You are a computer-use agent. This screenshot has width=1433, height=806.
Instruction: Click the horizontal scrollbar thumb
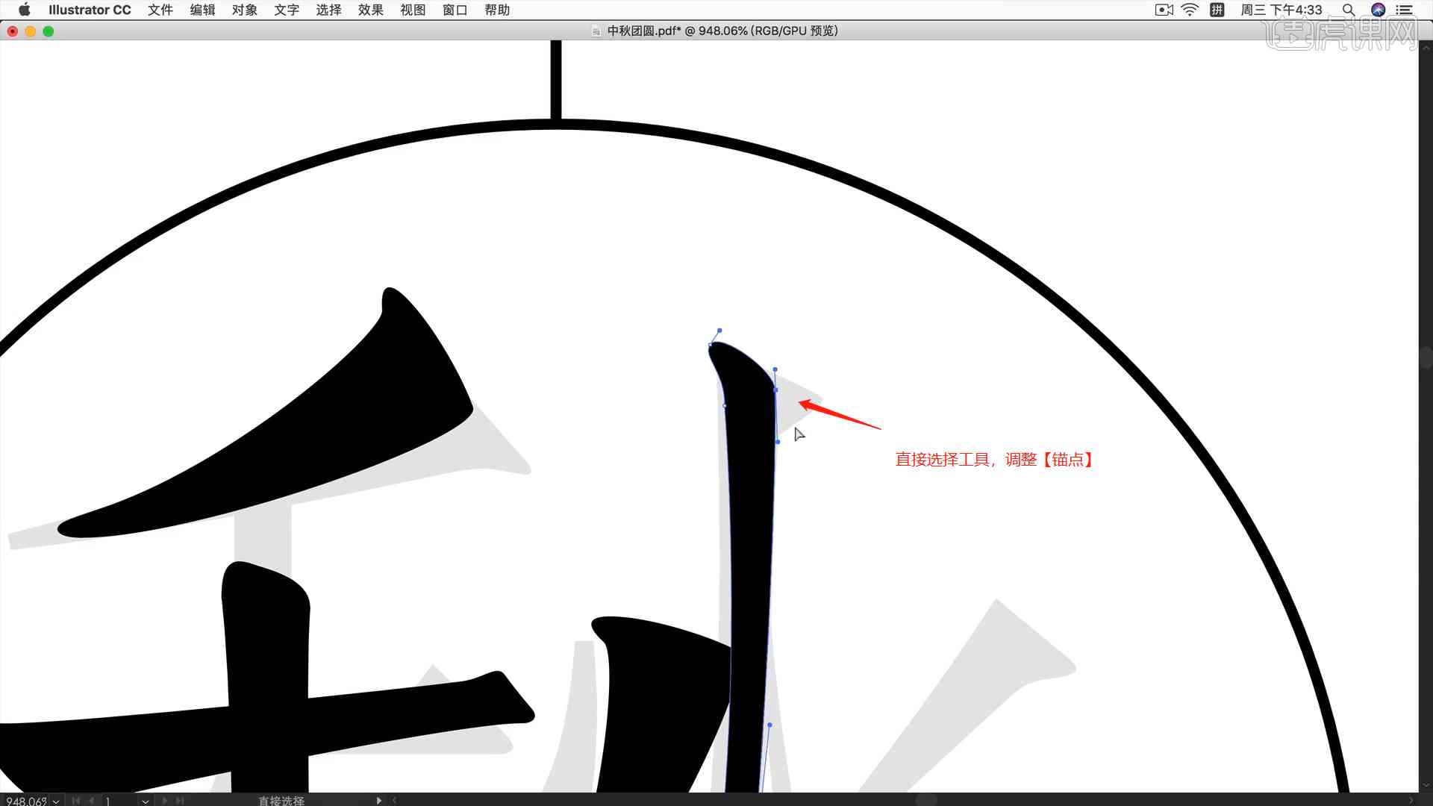coord(925,800)
